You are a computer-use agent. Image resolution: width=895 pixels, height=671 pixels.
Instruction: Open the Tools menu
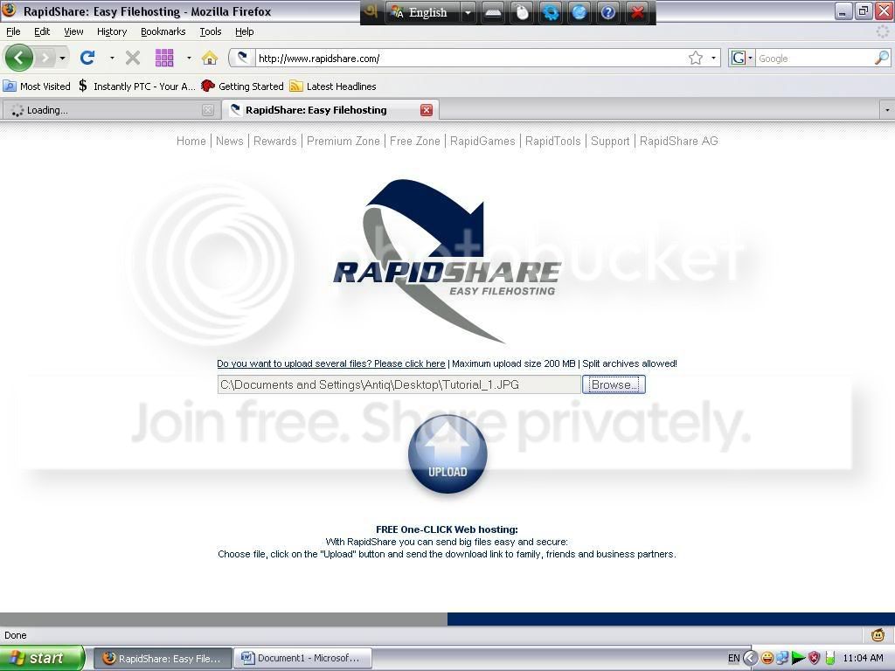[x=211, y=31]
